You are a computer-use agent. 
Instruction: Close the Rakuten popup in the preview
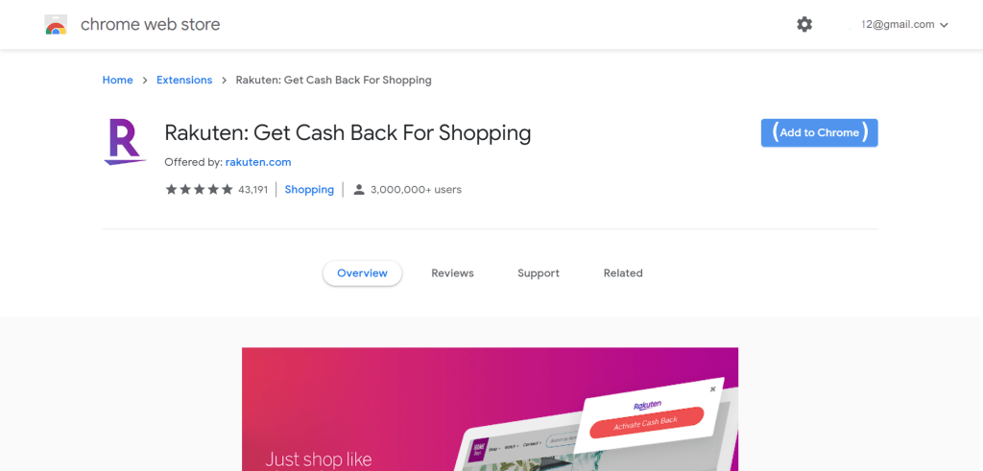712,389
